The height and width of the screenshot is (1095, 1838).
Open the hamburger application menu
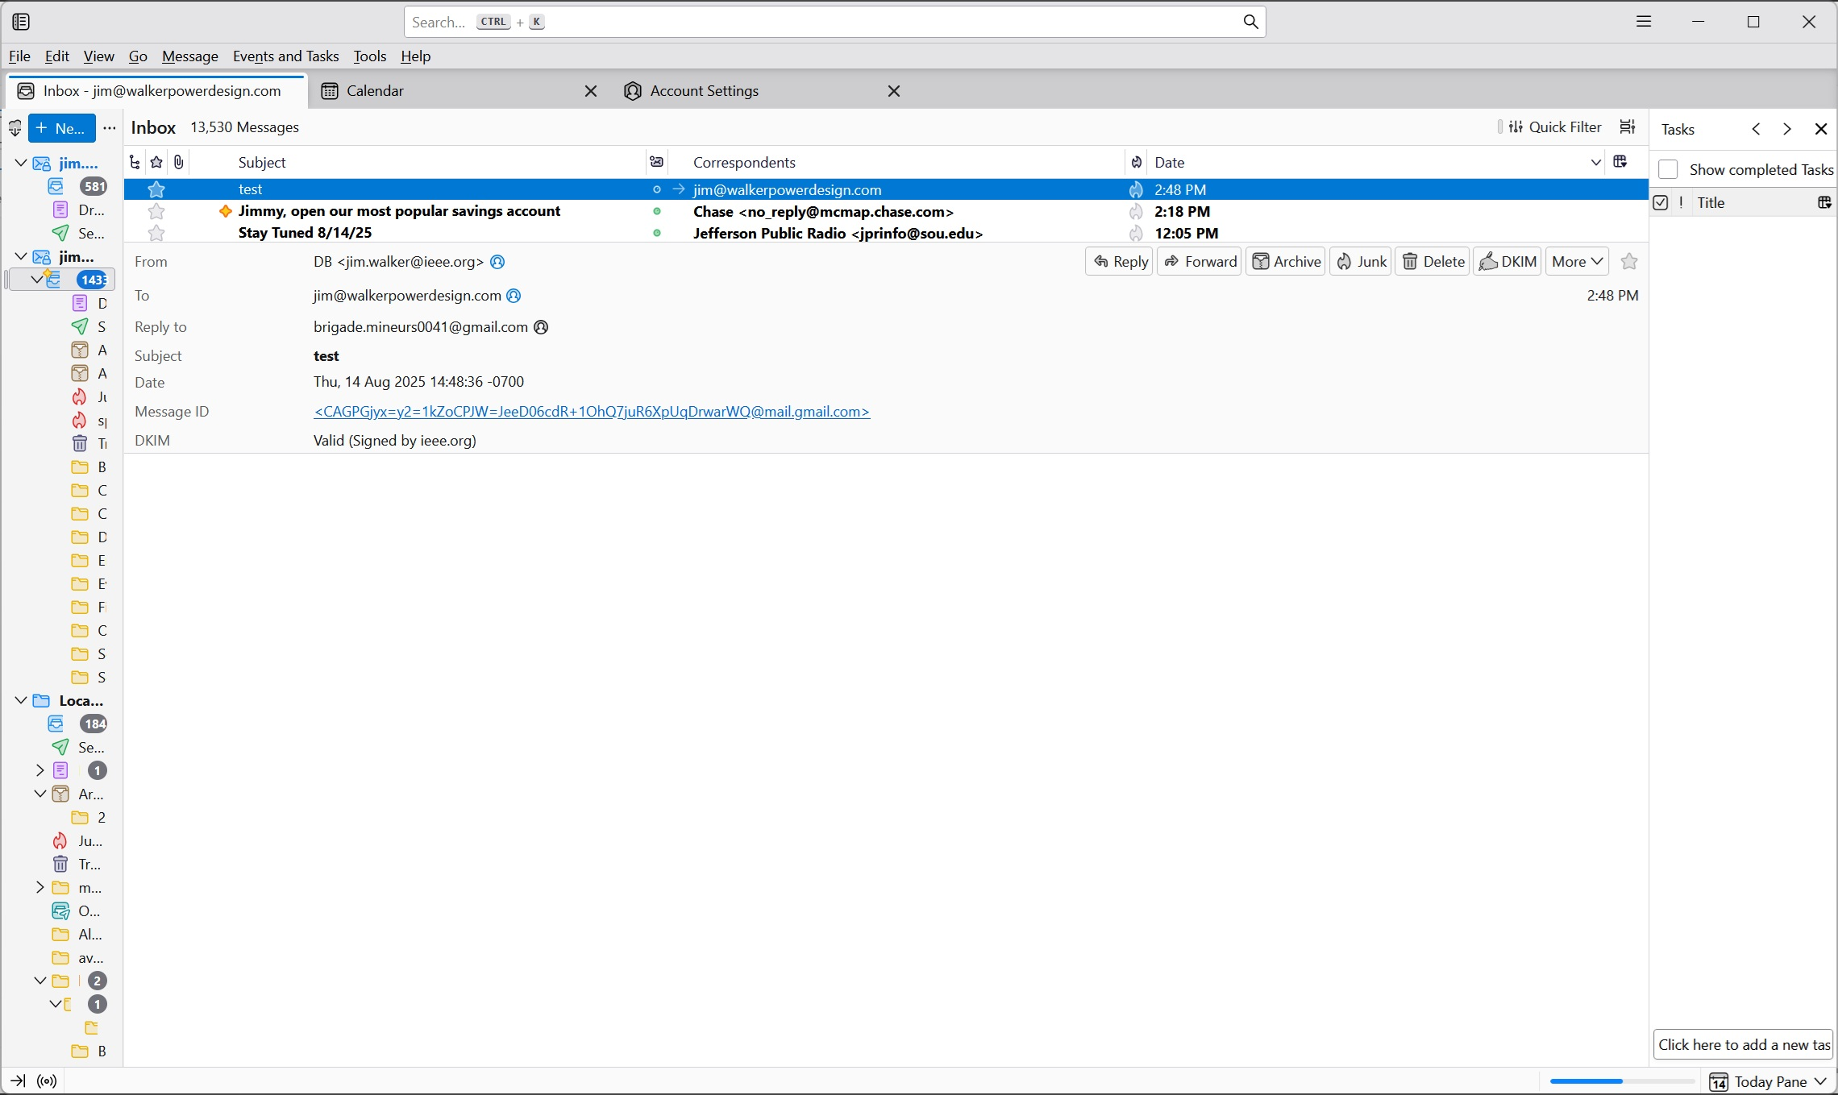pos(1644,22)
